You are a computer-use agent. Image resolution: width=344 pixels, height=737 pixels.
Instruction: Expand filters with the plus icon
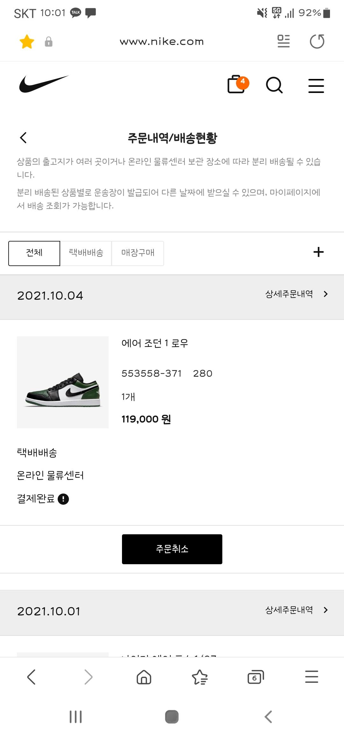[x=319, y=252]
